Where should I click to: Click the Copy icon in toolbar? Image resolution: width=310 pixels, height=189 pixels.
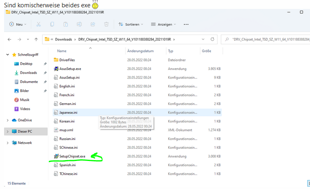(52, 24)
